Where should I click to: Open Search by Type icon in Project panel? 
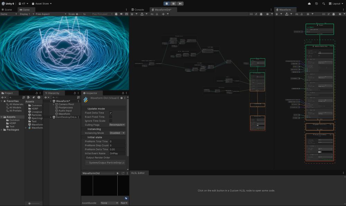[28, 97]
